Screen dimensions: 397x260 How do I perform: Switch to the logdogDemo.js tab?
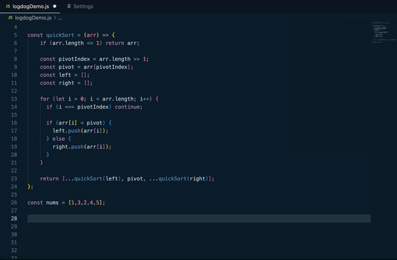pyautogui.click(x=30, y=7)
